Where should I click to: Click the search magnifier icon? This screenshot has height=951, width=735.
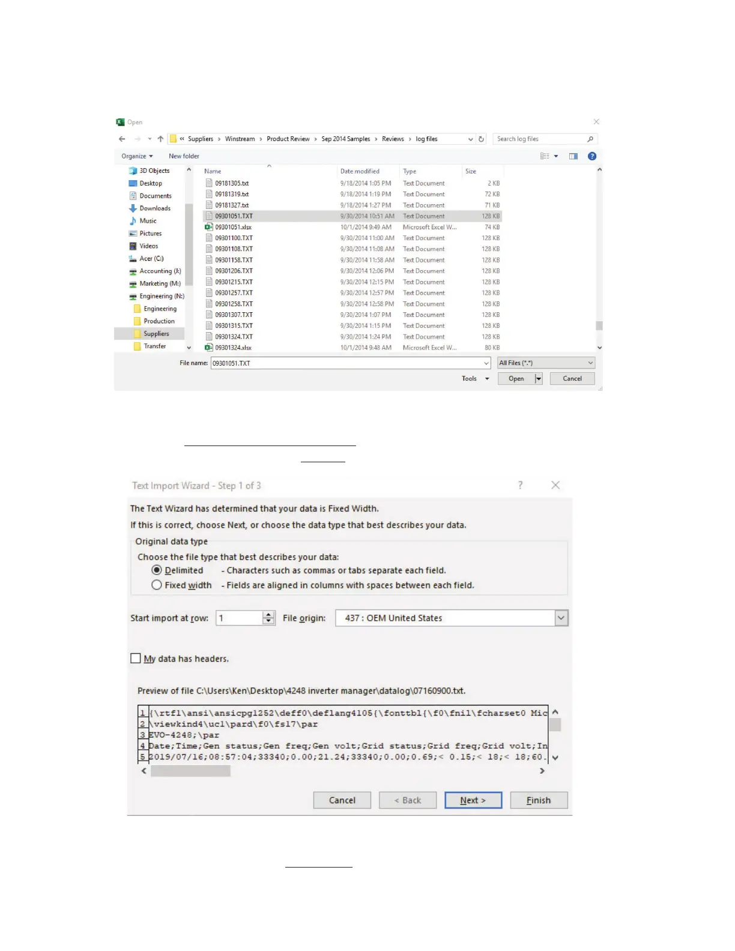coord(590,139)
